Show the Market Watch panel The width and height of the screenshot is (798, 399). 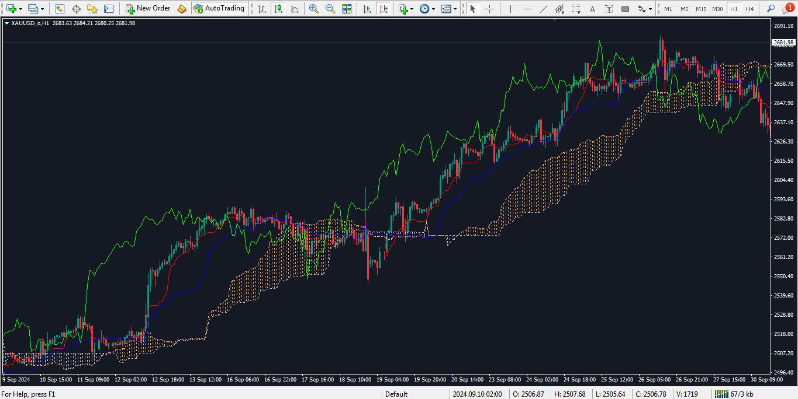[x=59, y=9]
